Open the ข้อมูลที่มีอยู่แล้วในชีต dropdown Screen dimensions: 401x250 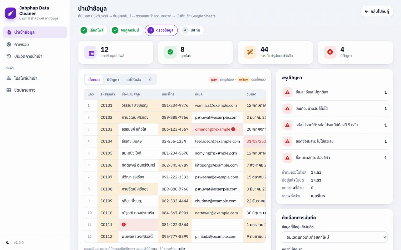click(x=335, y=237)
